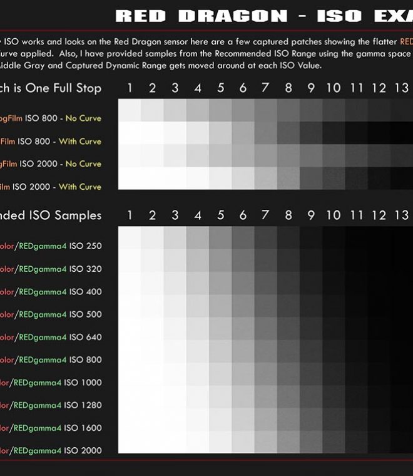The width and height of the screenshot is (413, 476).
Task: Pick stop 10 patch in REDgamma4 ISO 1600 row
Action: [334, 419]
